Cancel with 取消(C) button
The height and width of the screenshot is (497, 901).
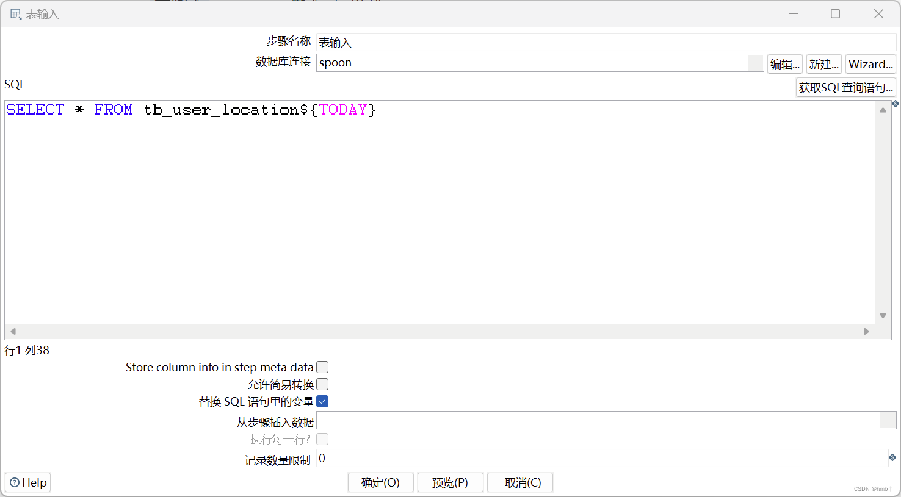[x=520, y=482]
